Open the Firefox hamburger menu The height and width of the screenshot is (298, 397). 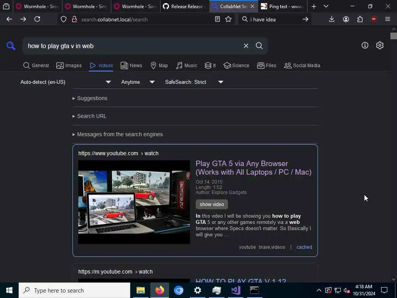point(388,19)
